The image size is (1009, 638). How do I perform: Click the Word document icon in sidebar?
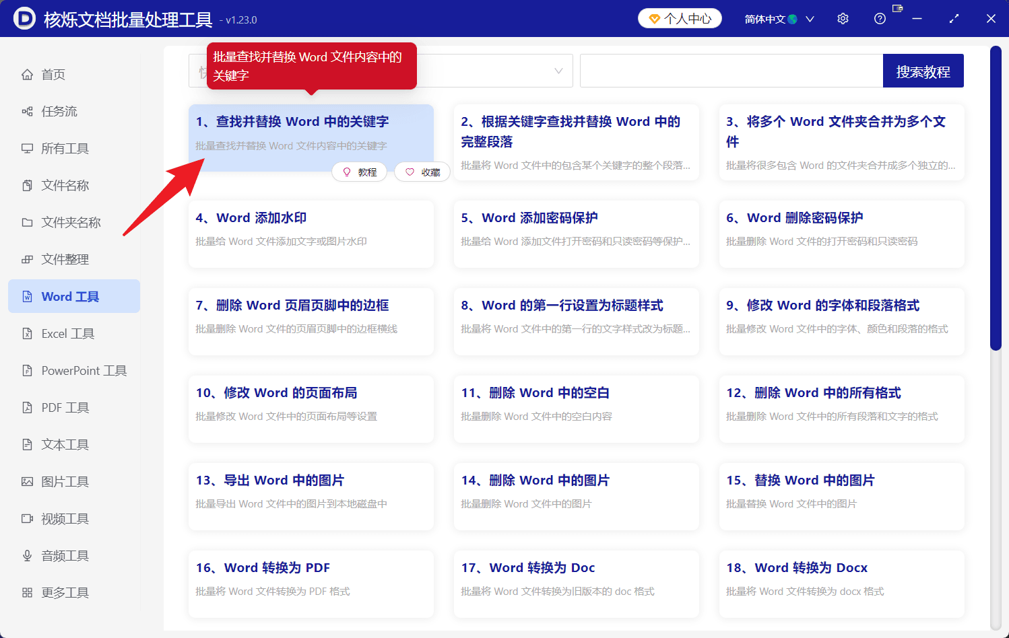tap(27, 297)
